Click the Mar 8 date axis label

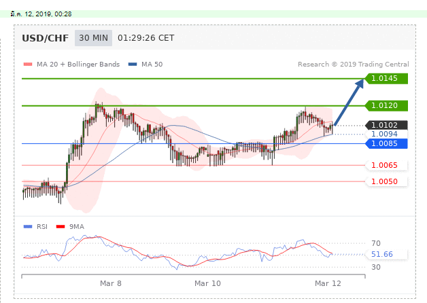tap(111, 283)
